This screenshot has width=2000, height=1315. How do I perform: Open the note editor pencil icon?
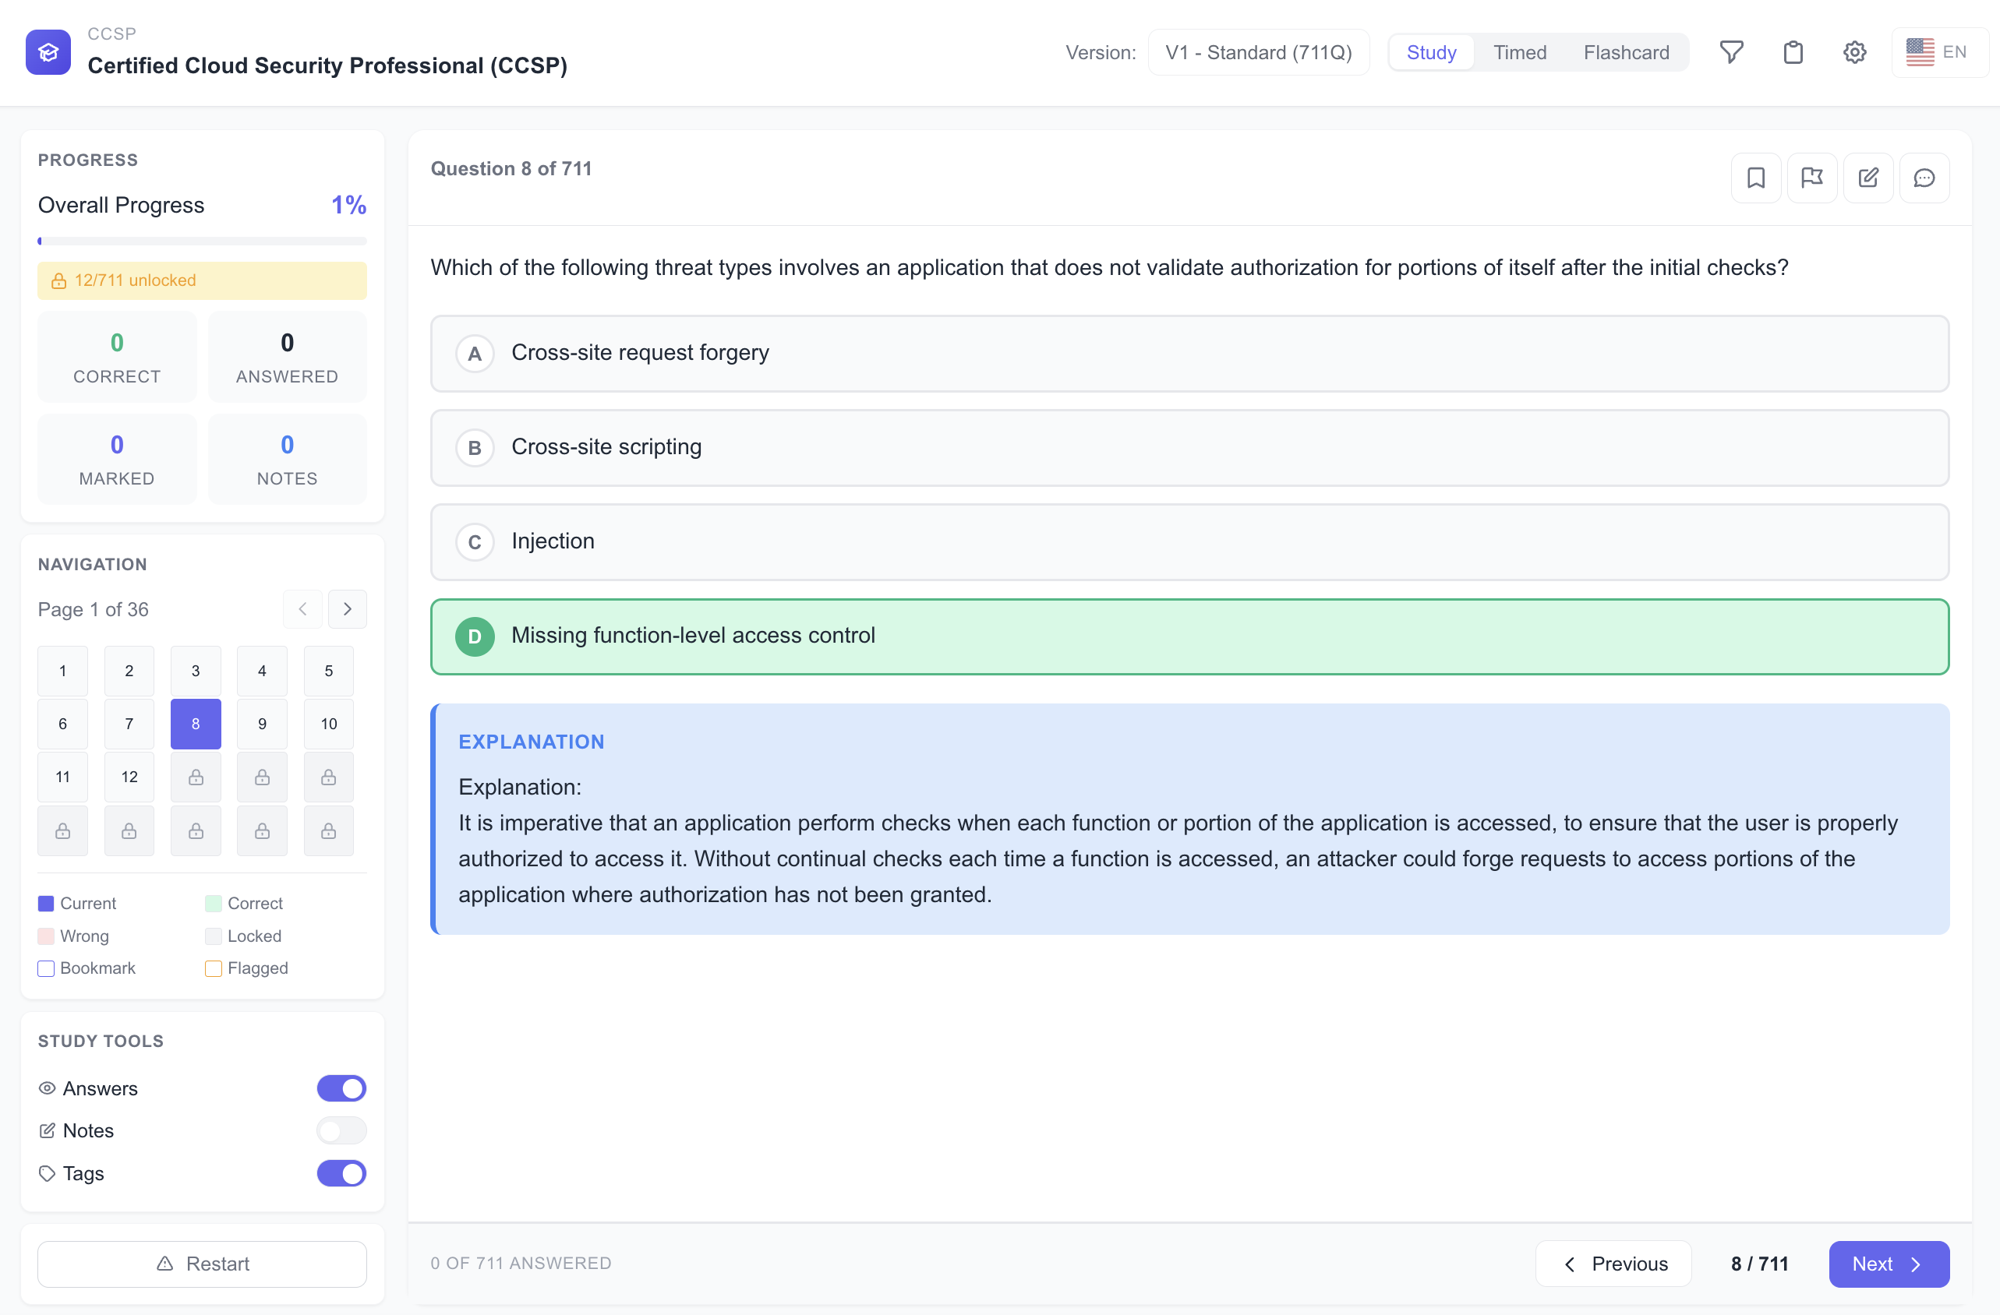coord(1867,177)
